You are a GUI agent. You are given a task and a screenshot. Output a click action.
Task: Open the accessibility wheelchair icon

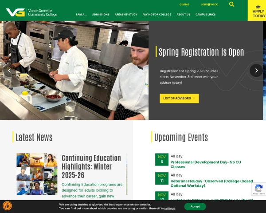[x=7, y=206]
